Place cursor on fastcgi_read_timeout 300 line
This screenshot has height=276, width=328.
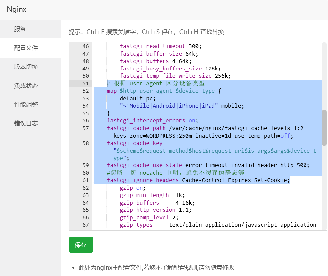(161, 46)
